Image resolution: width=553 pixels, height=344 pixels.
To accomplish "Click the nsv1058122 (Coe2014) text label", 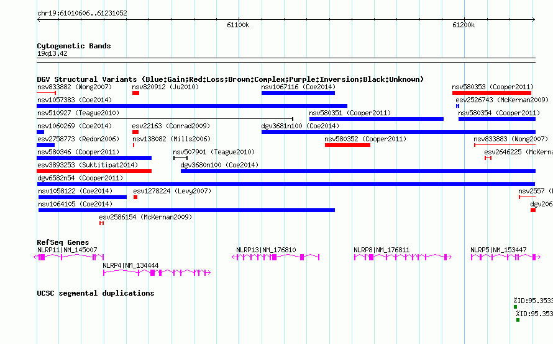I will coord(75,191).
